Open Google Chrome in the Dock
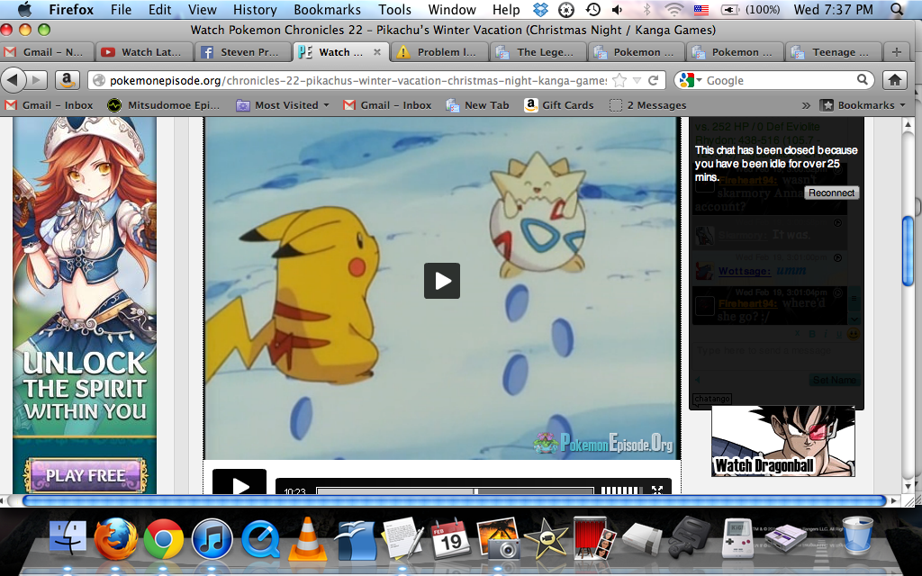The width and height of the screenshot is (922, 576). pos(164,538)
